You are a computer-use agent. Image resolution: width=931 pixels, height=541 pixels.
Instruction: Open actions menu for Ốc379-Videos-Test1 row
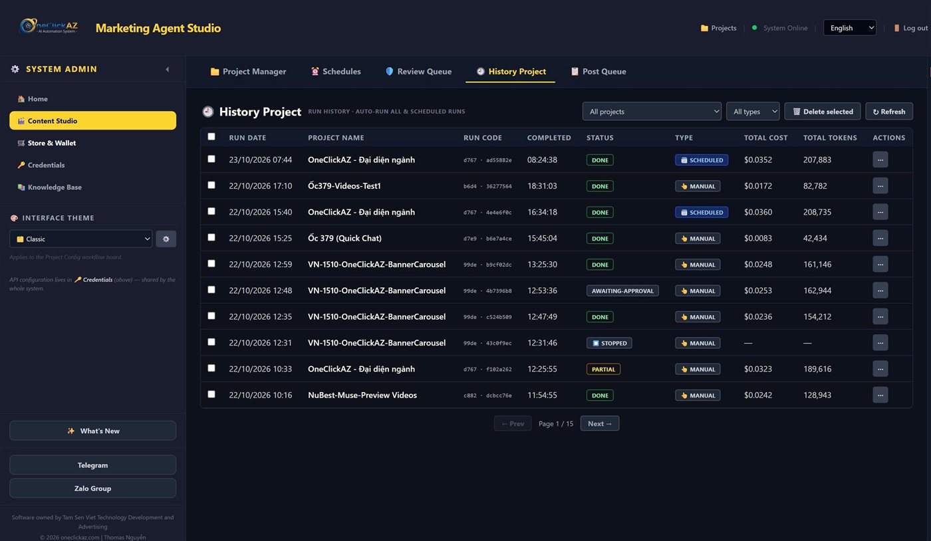point(880,186)
